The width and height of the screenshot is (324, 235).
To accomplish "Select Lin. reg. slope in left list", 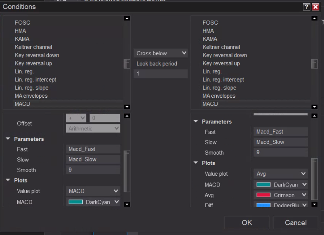I will (x=31, y=88).
